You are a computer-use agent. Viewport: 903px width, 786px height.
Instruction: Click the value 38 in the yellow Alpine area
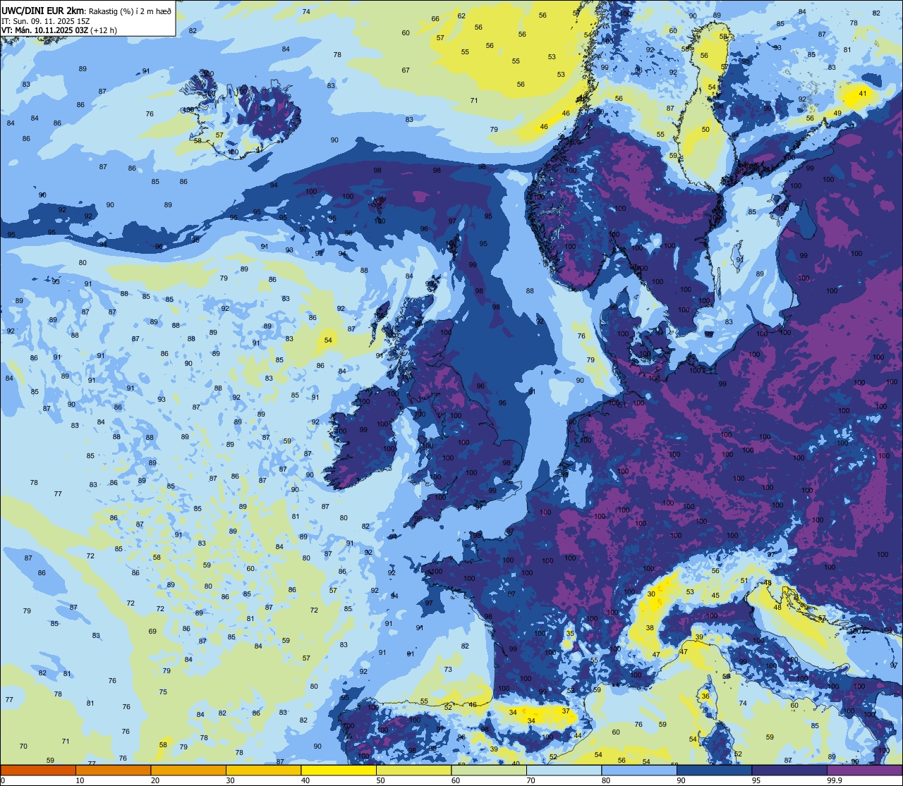coord(650,628)
